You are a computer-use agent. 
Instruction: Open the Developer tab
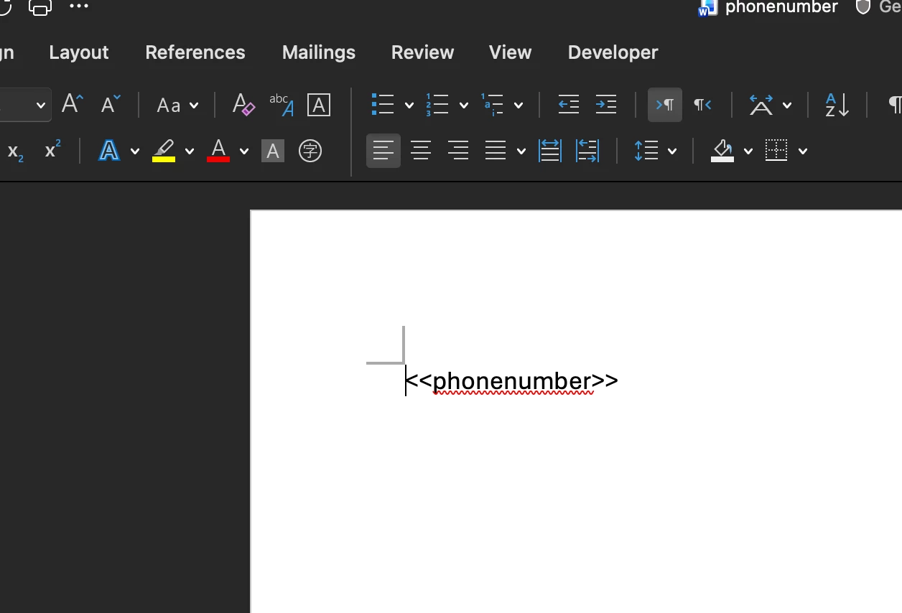coord(613,52)
